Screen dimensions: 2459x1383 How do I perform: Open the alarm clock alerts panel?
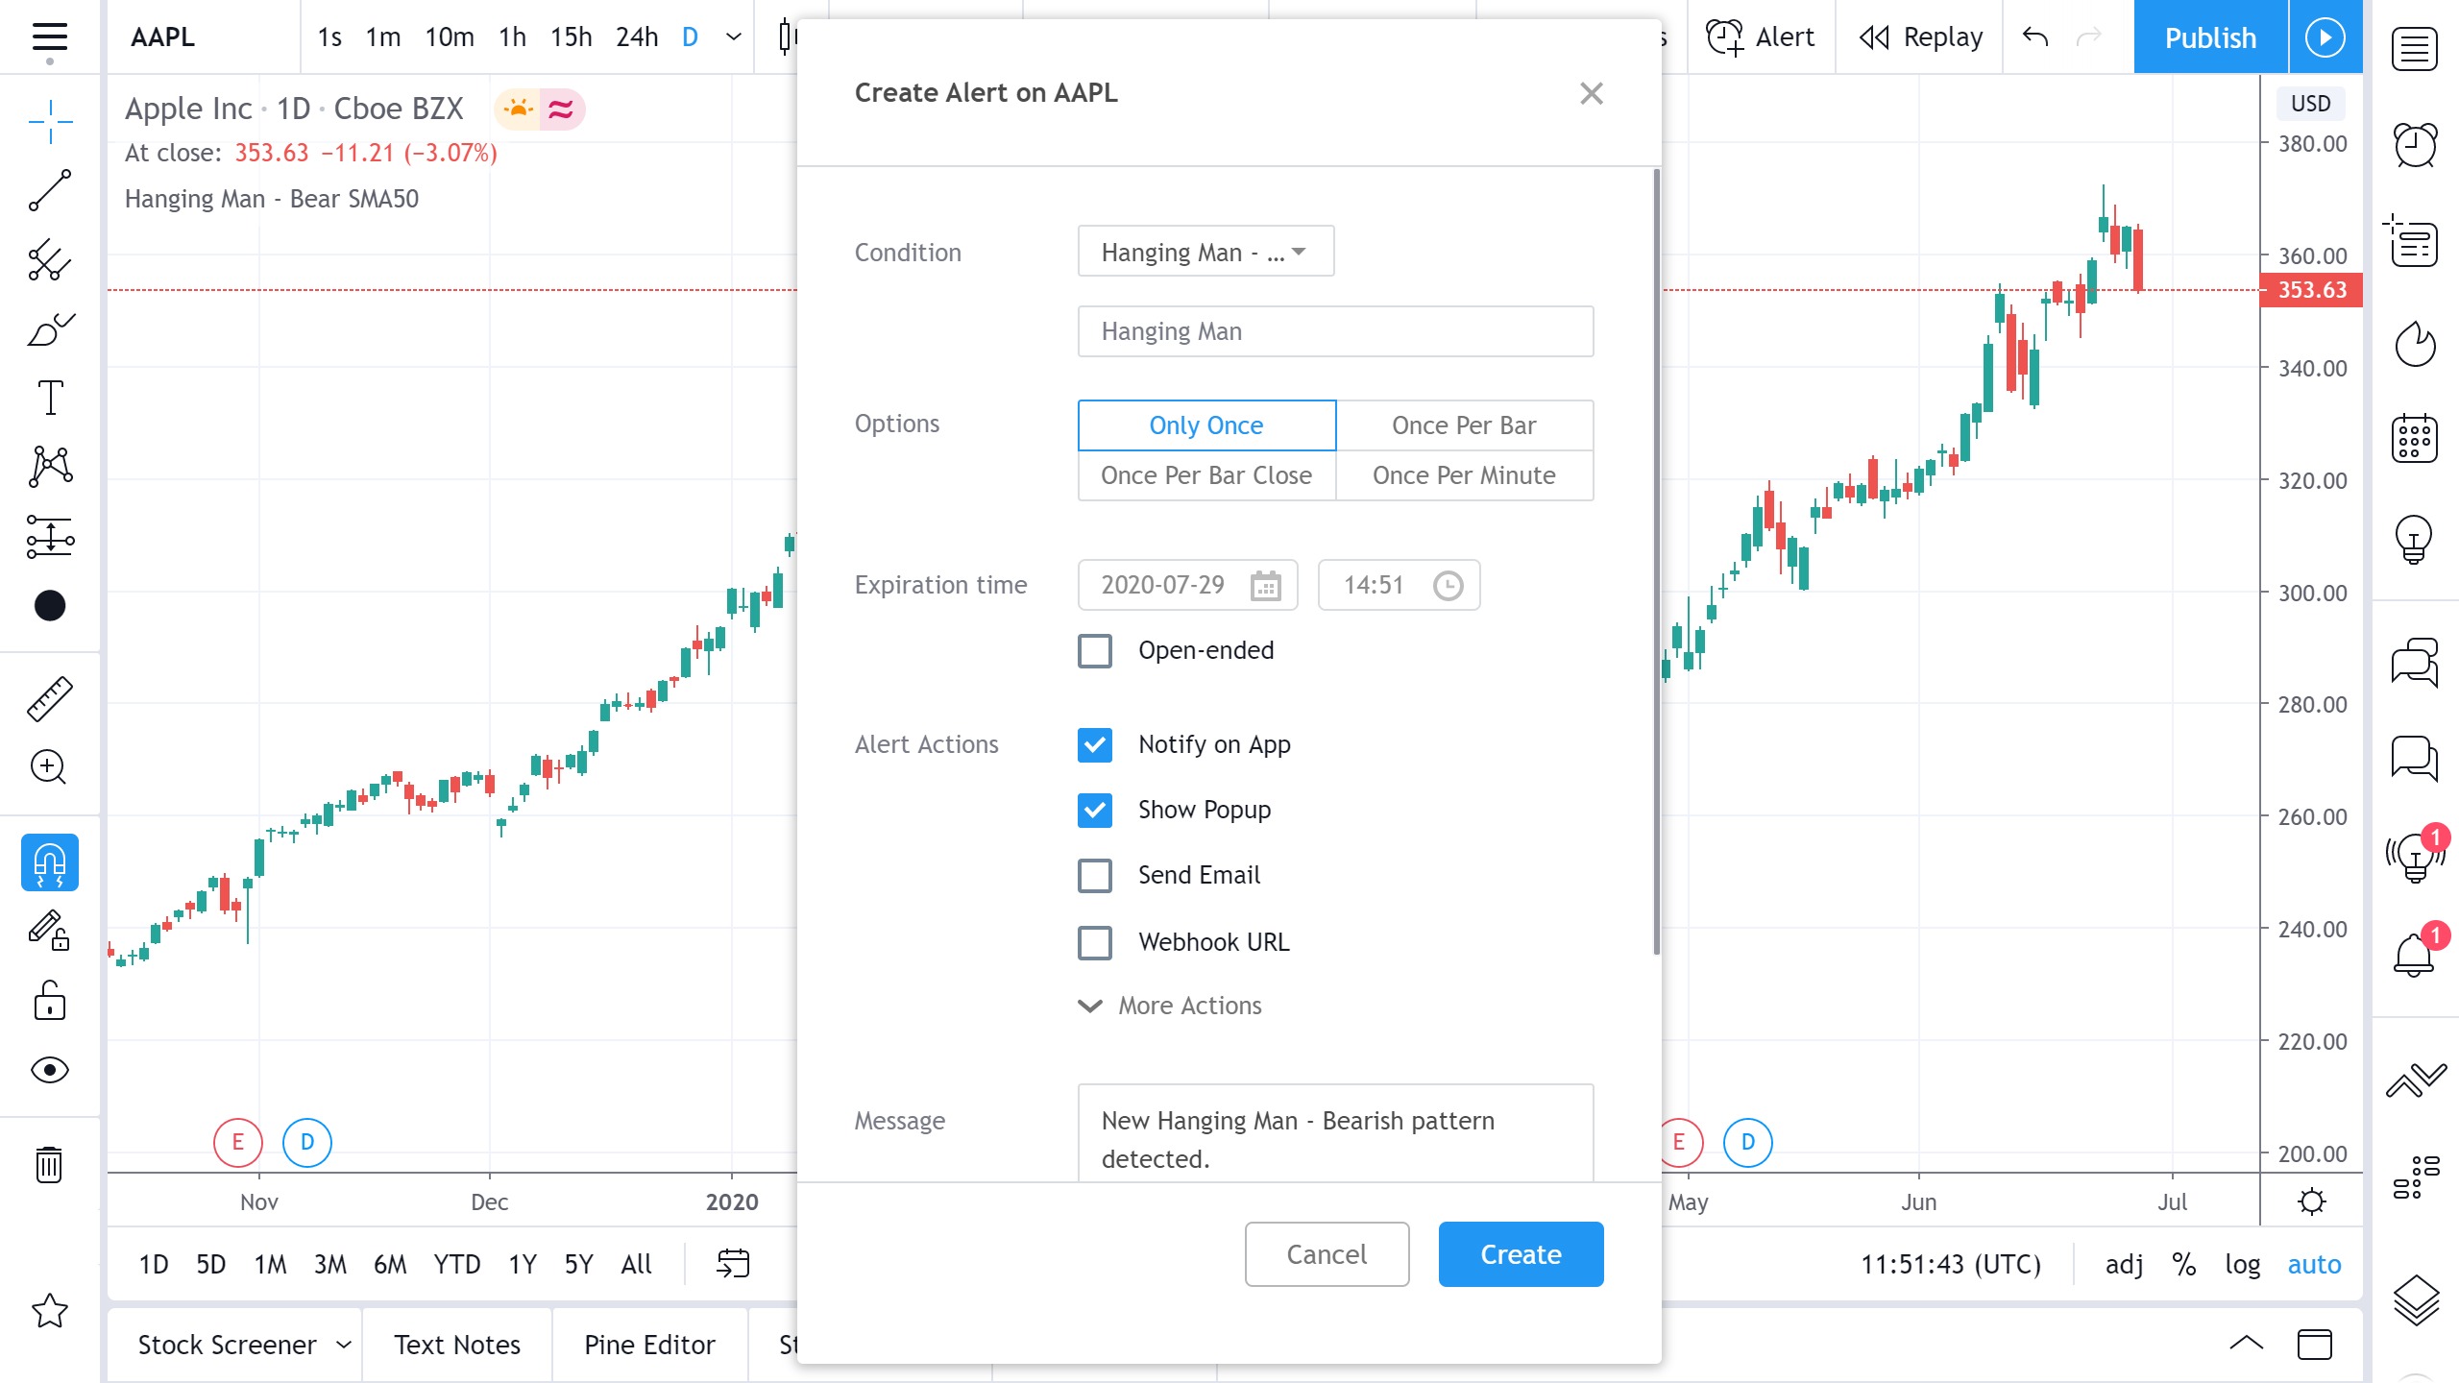tap(2414, 146)
